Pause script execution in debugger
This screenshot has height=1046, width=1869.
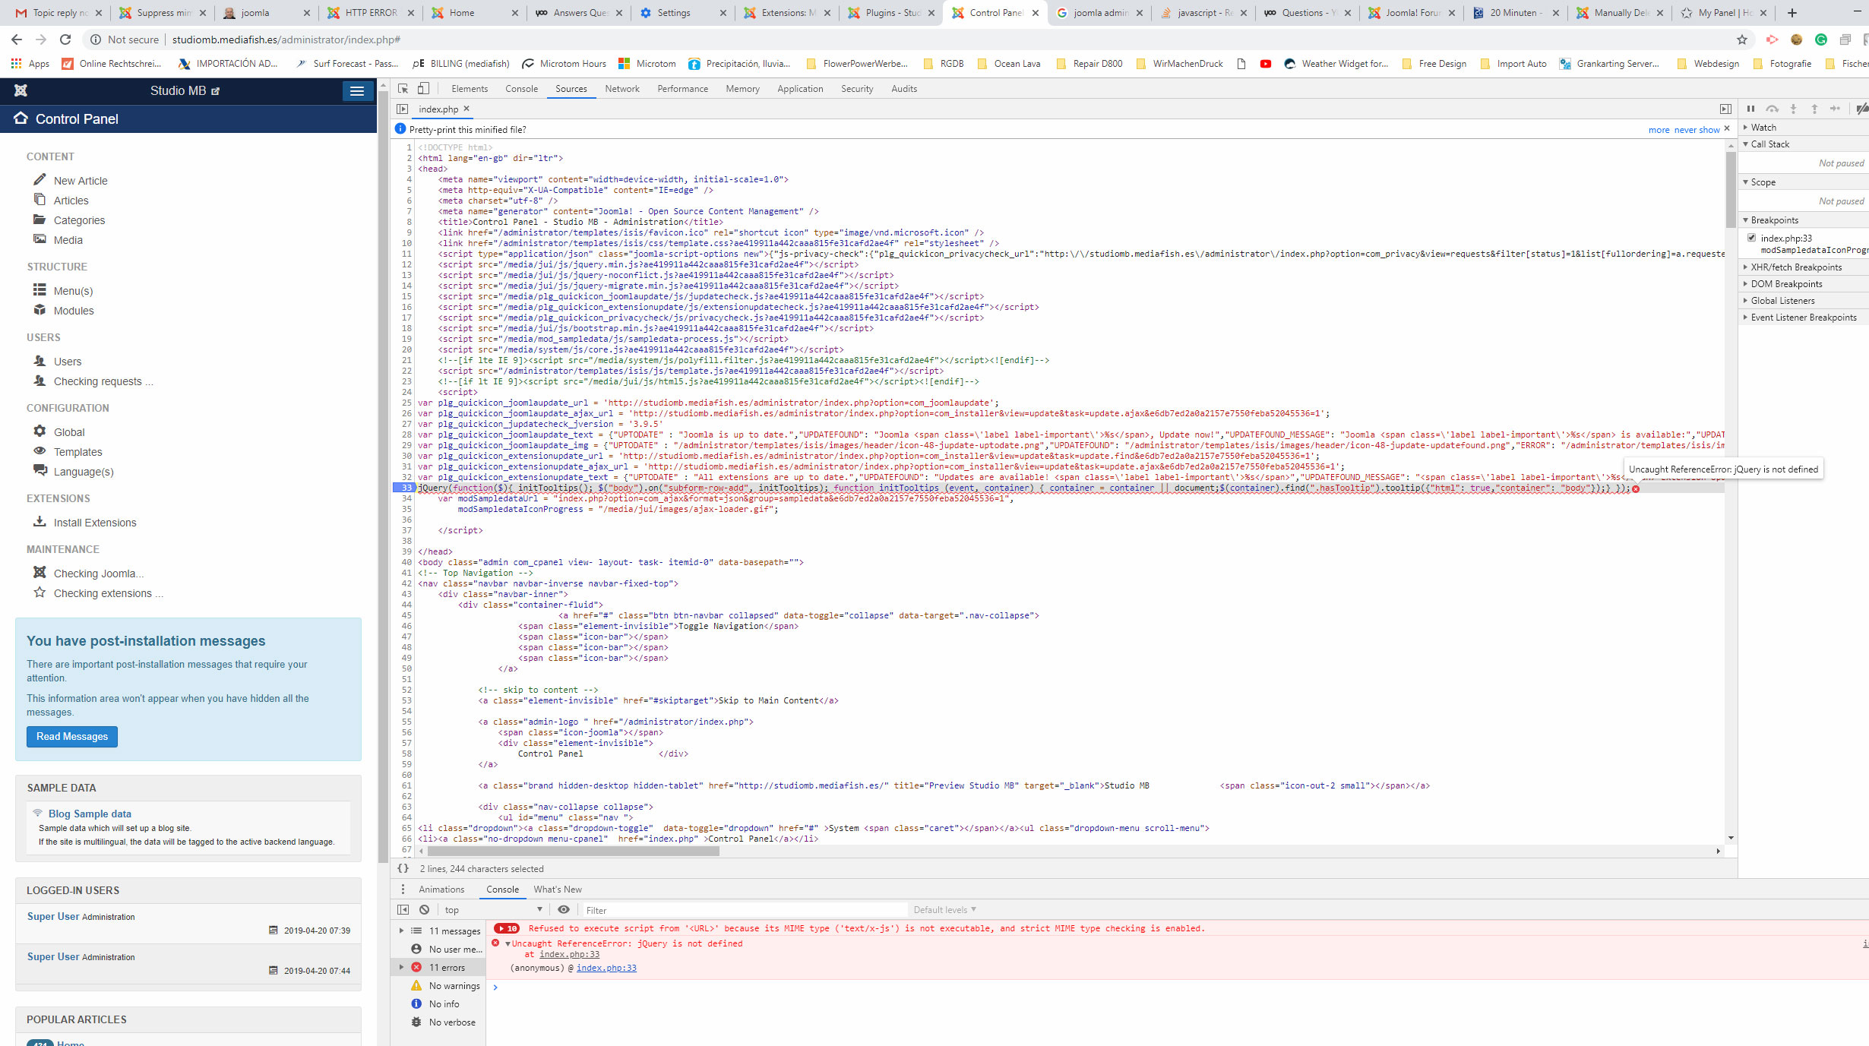pyautogui.click(x=1750, y=109)
